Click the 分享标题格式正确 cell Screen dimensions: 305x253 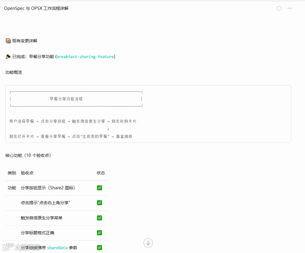coord(37,233)
